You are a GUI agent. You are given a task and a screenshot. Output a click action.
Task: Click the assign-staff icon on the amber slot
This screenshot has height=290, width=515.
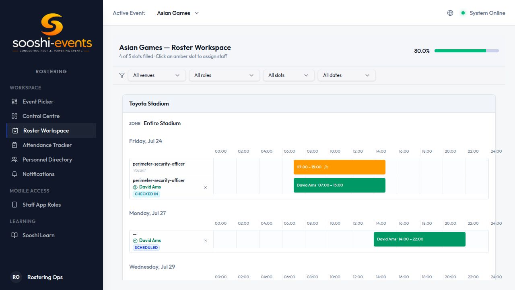[x=326, y=167]
